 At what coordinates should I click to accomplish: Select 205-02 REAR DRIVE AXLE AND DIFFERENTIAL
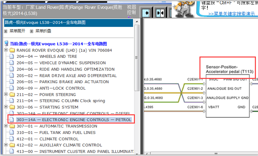[x=67, y=76]
